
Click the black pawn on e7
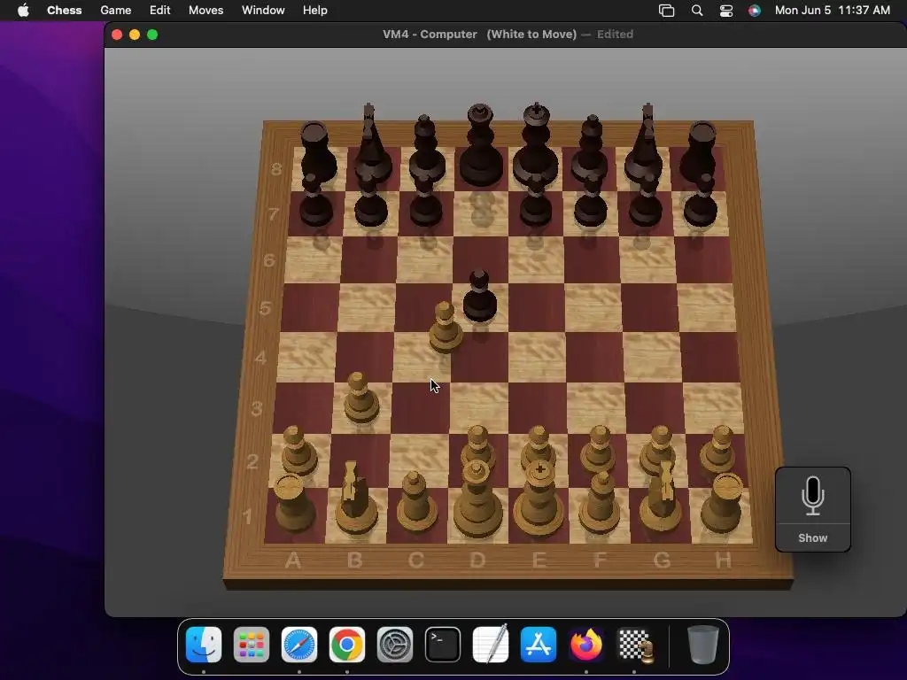pos(536,201)
